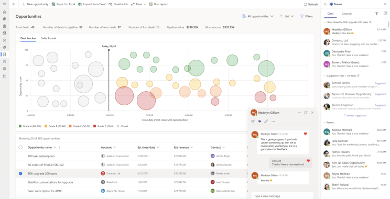Open the person Contacts sidebar icon

(4, 40)
